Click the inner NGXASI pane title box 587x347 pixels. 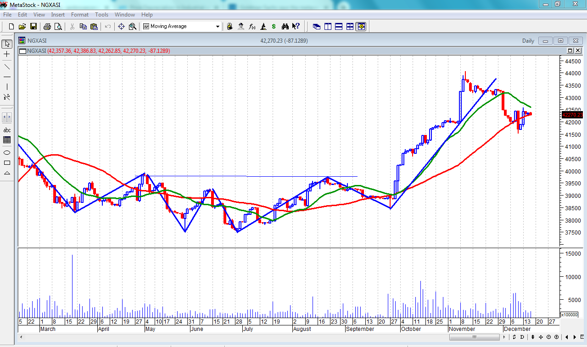(22, 51)
